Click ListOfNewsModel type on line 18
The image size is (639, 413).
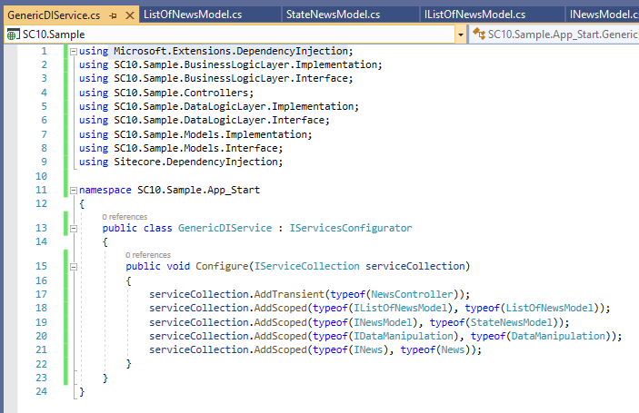pos(549,308)
